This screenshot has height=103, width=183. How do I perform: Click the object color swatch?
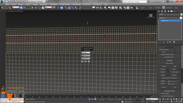pyautogui.click(x=181, y=14)
